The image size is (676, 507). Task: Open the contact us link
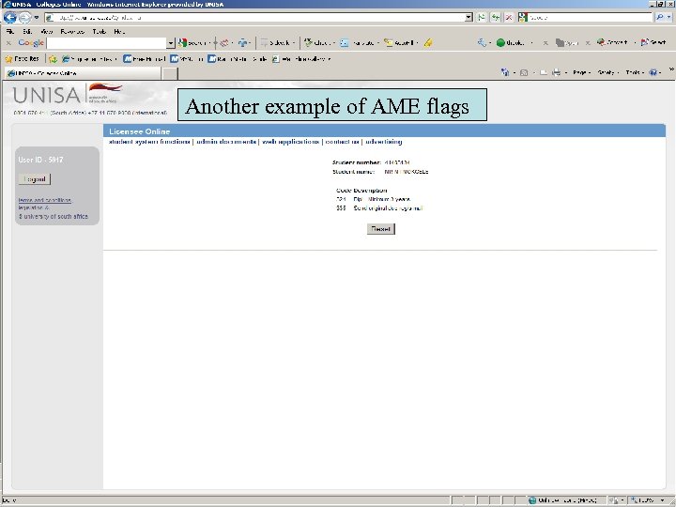coord(343,142)
